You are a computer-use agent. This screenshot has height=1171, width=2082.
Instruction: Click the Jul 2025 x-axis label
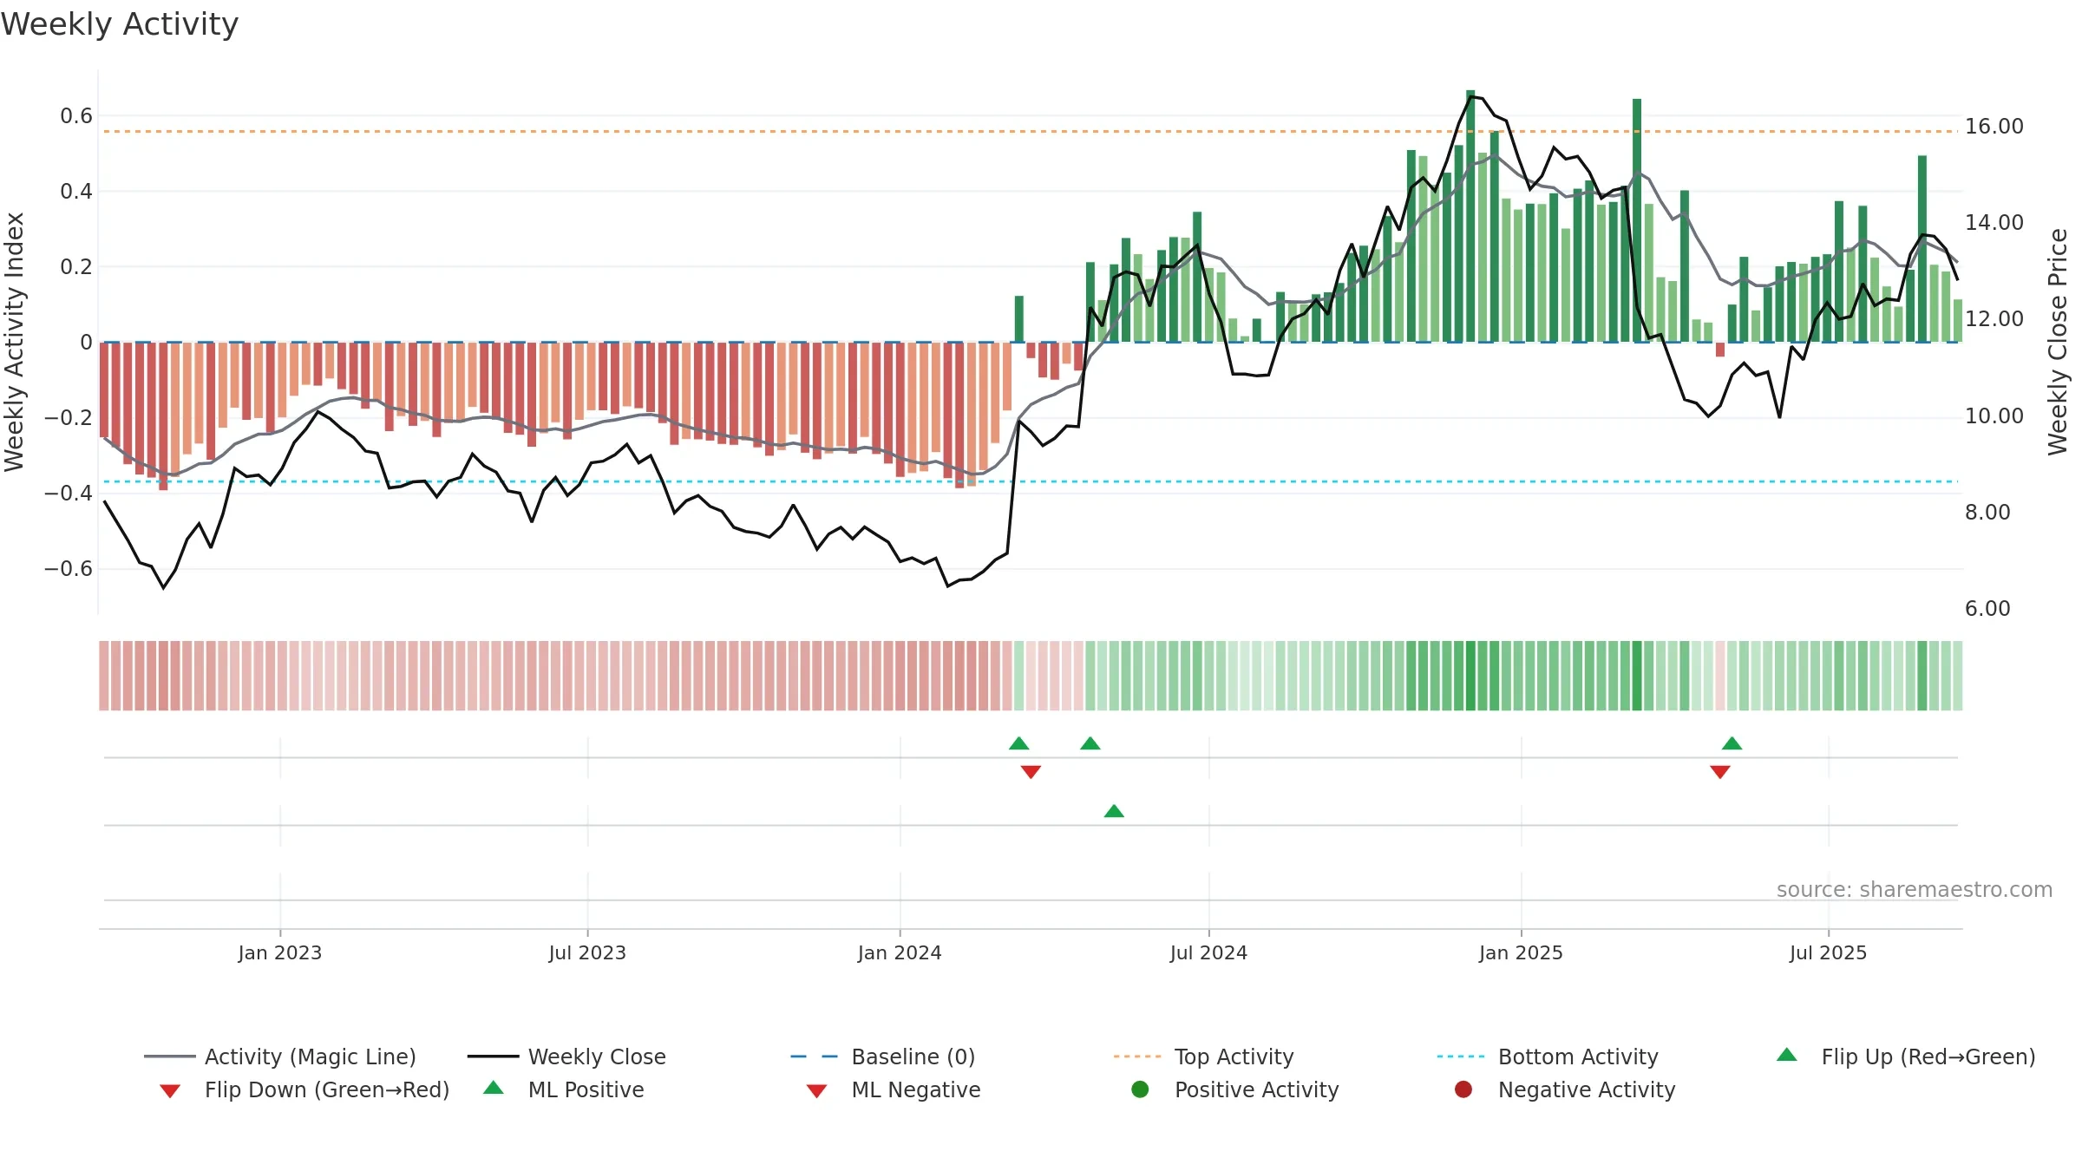[1828, 952]
